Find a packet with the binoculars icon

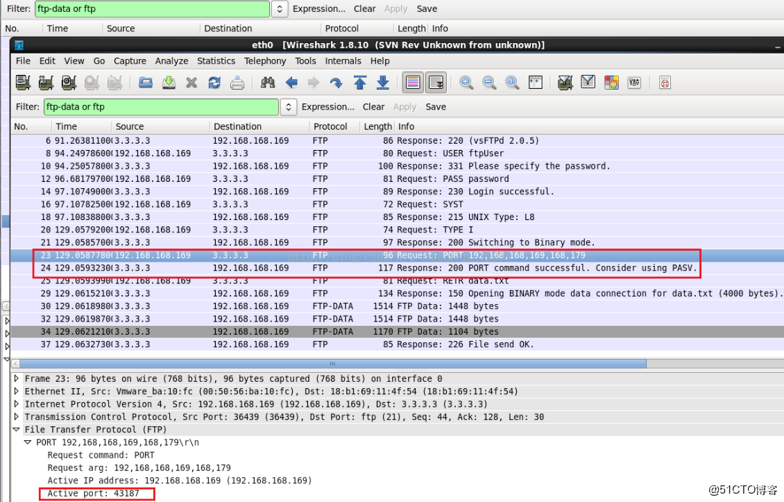268,83
